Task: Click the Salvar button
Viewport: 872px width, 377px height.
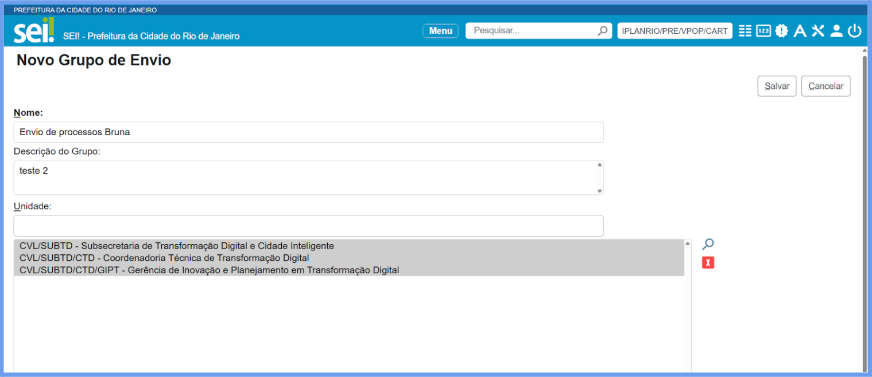Action: (777, 86)
